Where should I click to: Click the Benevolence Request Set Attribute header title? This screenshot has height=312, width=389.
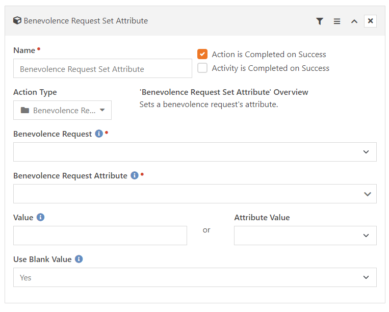coord(86,21)
